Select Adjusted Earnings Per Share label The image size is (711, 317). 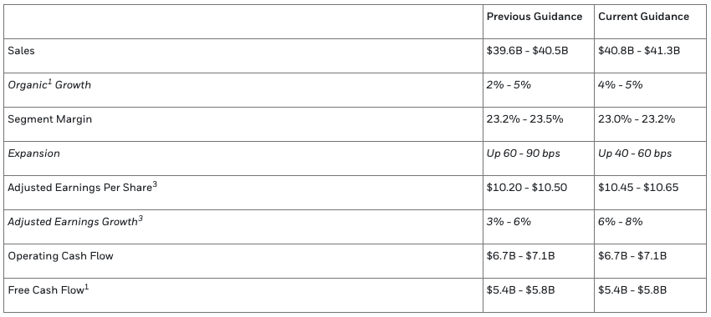pos(82,187)
